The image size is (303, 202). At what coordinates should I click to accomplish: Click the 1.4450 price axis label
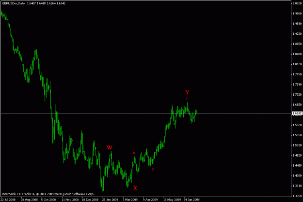[x=297, y=166]
